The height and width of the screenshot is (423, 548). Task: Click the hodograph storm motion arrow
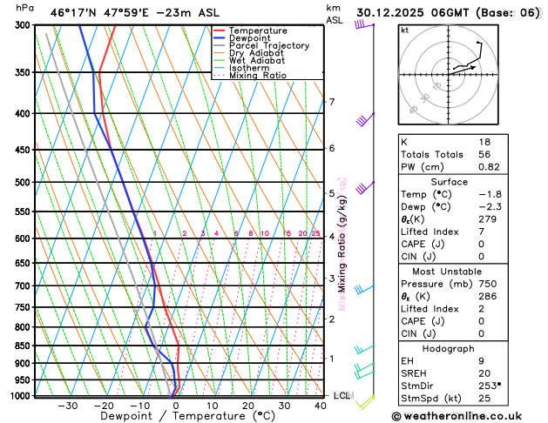tap(462, 70)
